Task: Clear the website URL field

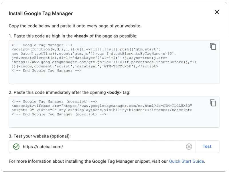Action: tap(189, 147)
